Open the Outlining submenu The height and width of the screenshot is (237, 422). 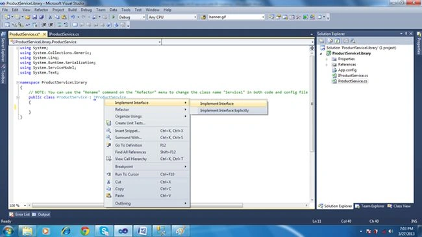point(147,203)
